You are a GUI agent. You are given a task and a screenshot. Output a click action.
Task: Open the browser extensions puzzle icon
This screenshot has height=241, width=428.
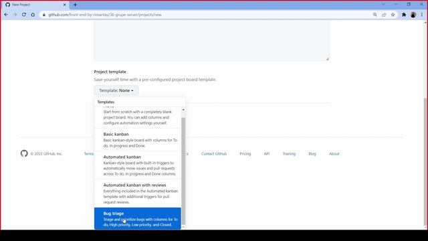click(404, 15)
